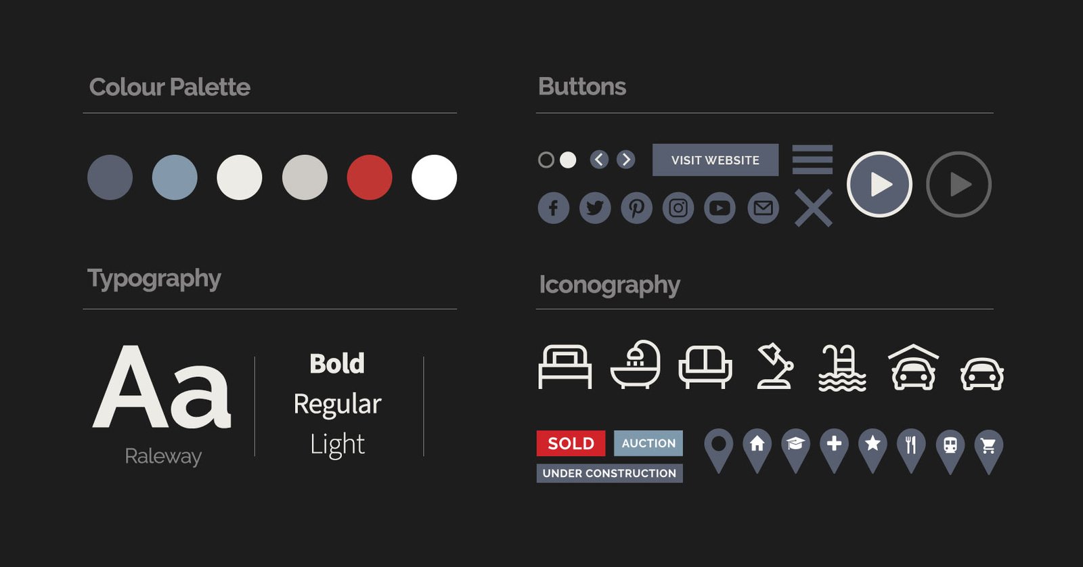The height and width of the screenshot is (567, 1083).
Task: Select the filled white radio dot
Action: click(568, 160)
